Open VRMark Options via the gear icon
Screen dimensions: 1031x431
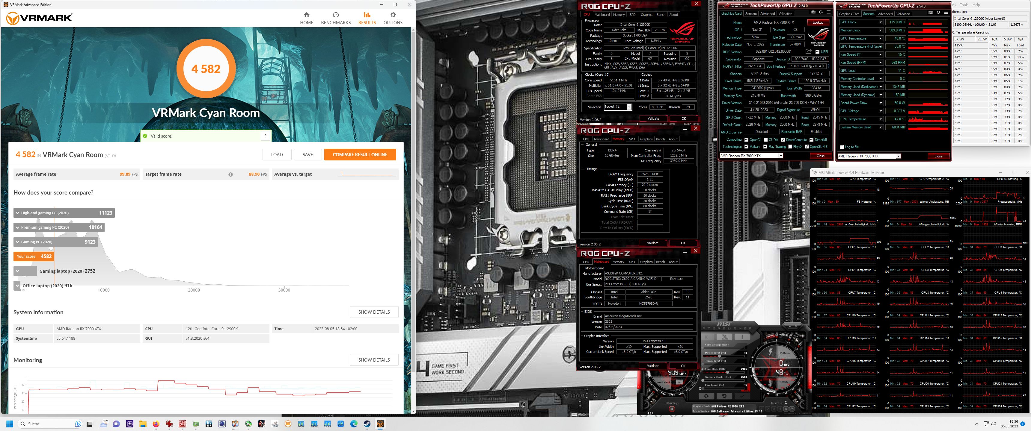[x=393, y=18]
